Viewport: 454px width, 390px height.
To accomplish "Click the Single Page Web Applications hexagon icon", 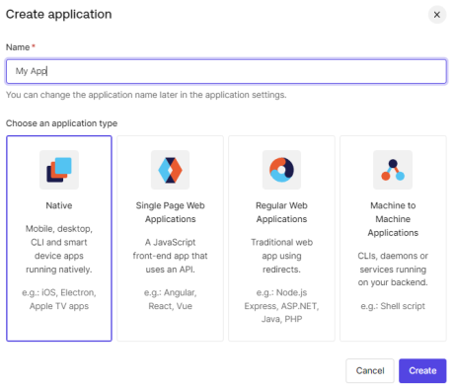I will tap(170, 170).
